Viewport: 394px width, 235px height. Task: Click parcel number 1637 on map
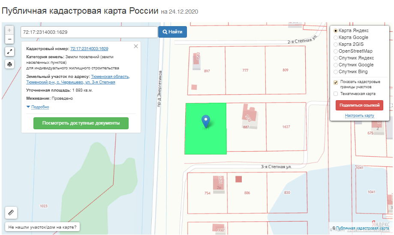[x=286, y=127]
